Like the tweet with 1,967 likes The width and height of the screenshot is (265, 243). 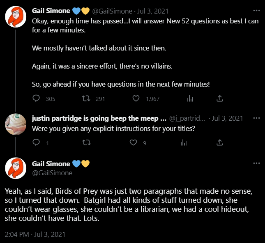pos(136,98)
